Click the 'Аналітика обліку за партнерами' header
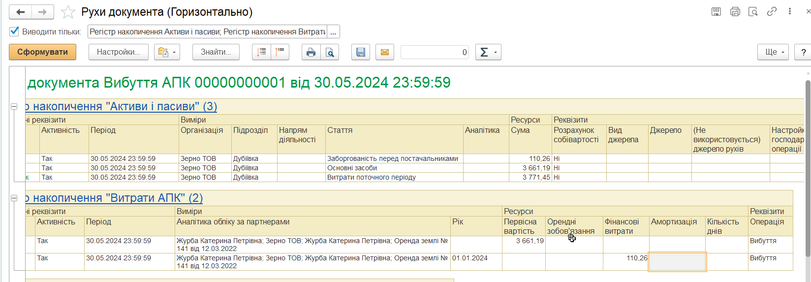Screen dimensions: 811x282 (313, 226)
